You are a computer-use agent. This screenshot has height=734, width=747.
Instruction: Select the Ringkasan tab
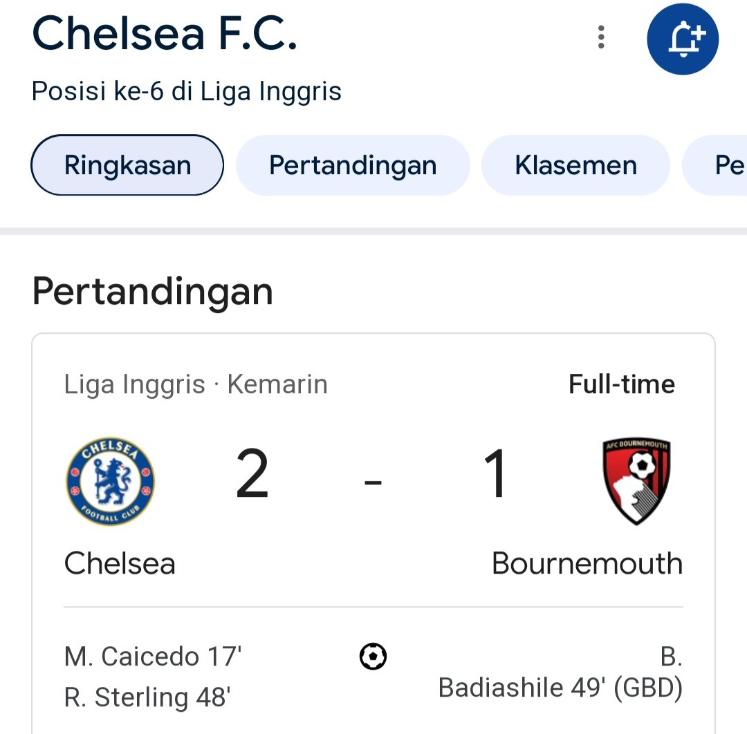127,165
